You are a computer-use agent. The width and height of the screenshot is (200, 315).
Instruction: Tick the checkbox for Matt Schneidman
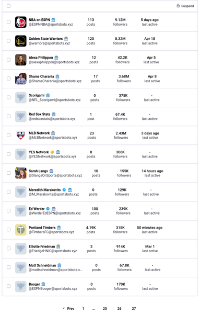pyautogui.click(x=9, y=267)
